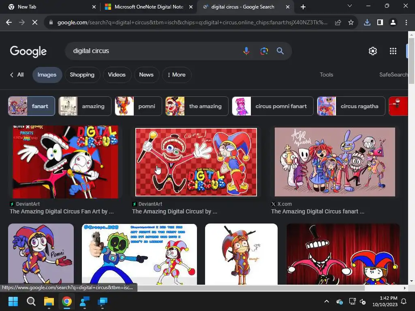Close the New Tab browser tab
Viewport: 415px width, 311px height.
(x=94, y=7)
